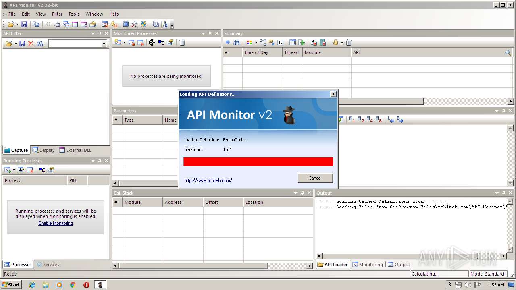Image resolution: width=516 pixels, height=290 pixels.
Task: Delete the API filter with red X
Action: (31, 43)
